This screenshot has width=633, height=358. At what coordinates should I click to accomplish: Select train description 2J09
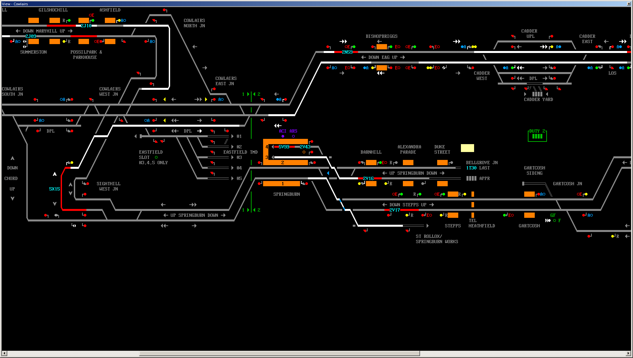(x=31, y=36)
